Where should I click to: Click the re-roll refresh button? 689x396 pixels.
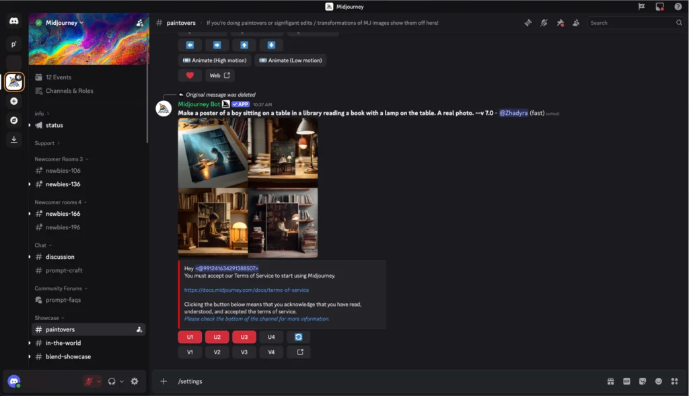click(298, 337)
